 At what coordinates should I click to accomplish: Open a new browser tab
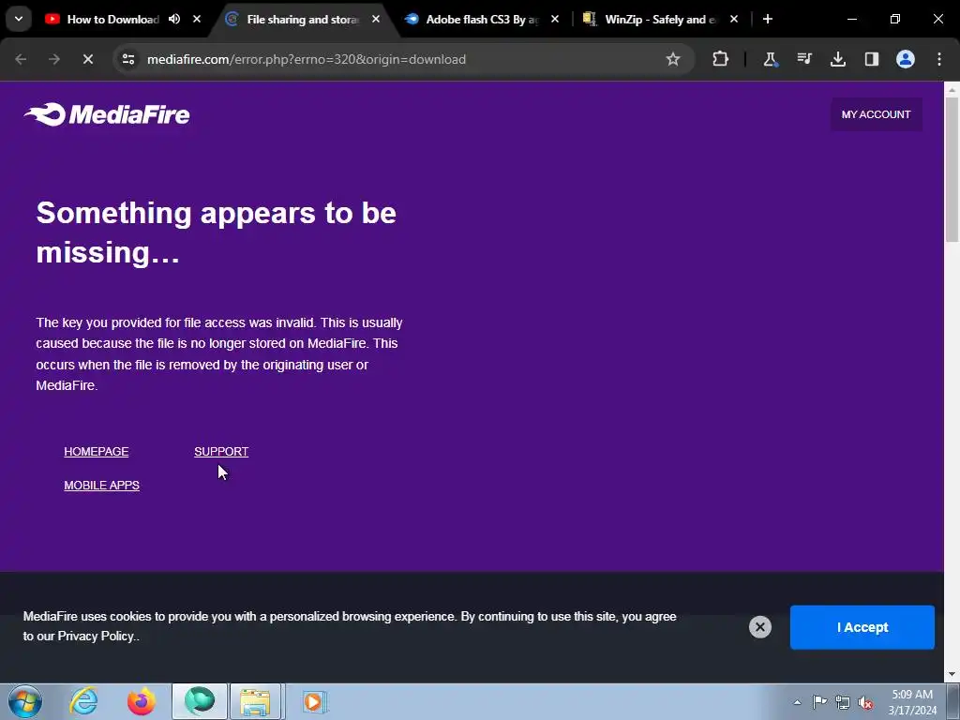coord(767,19)
